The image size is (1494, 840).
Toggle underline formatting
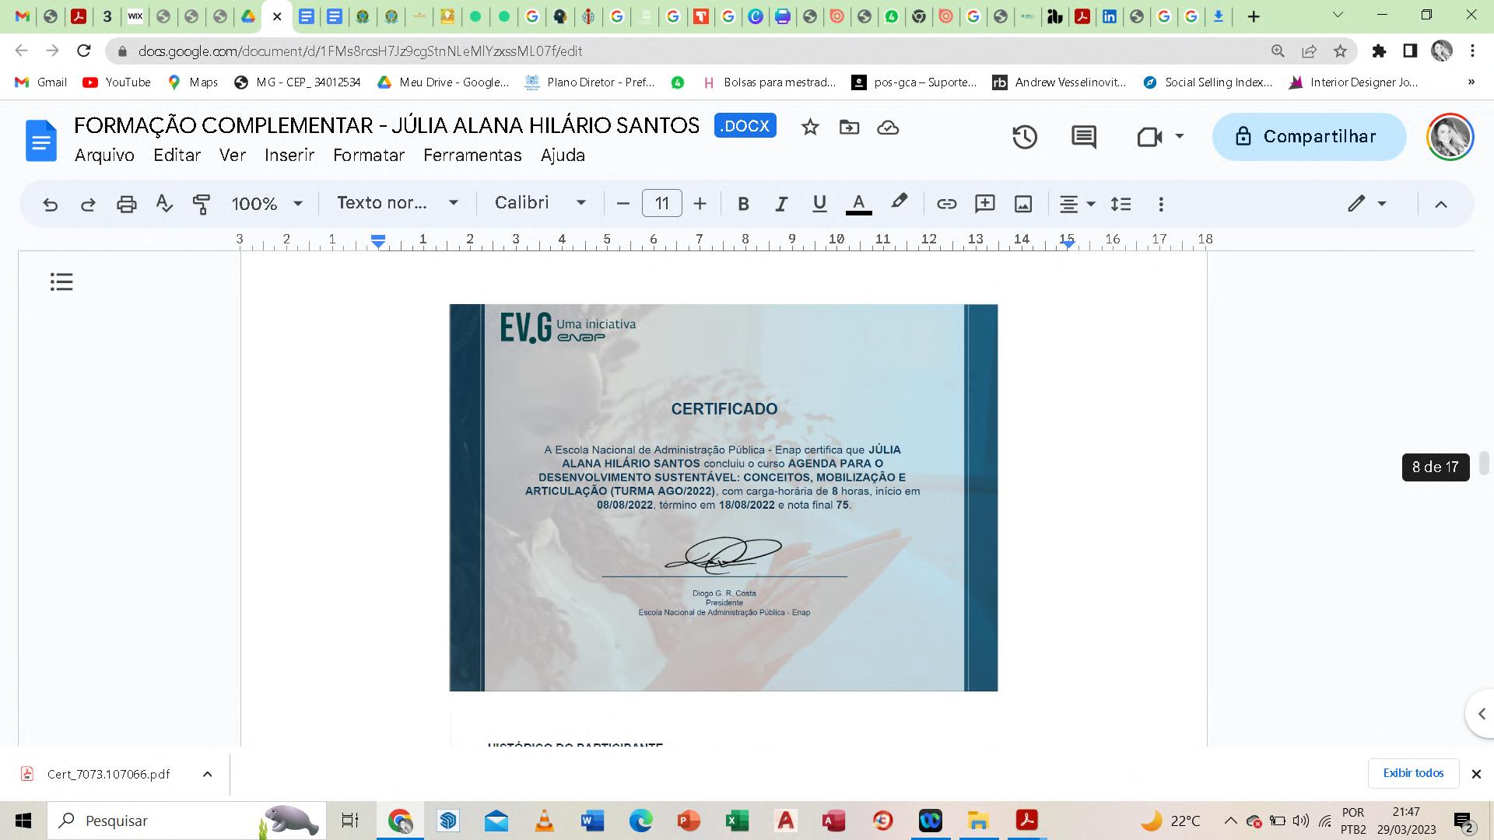click(819, 204)
